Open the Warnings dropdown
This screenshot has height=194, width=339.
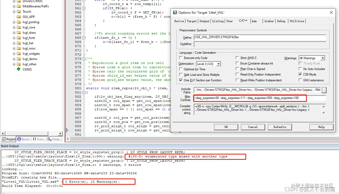click(x=323, y=58)
